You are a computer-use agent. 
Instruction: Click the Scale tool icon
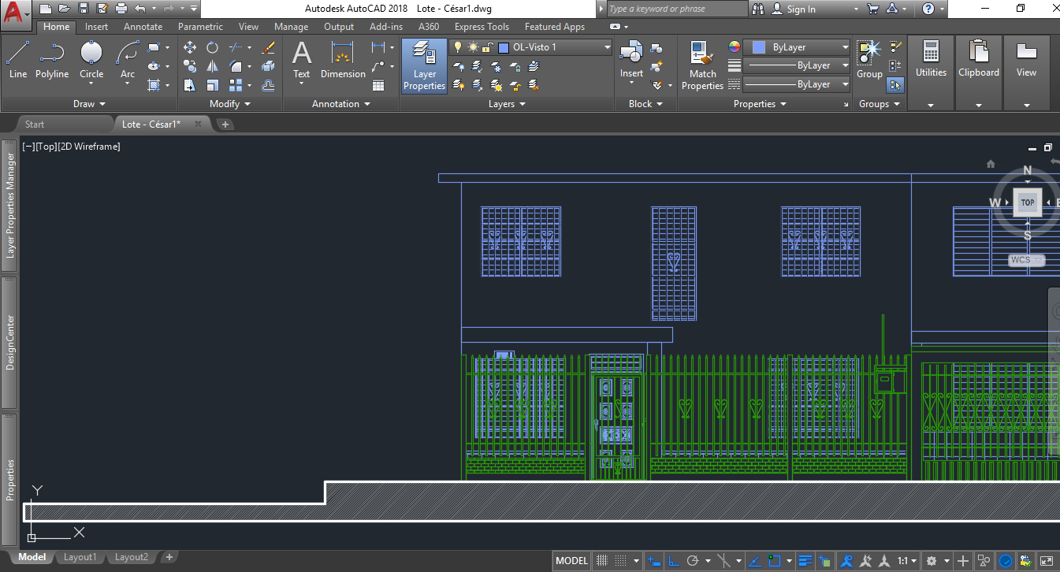(x=213, y=85)
